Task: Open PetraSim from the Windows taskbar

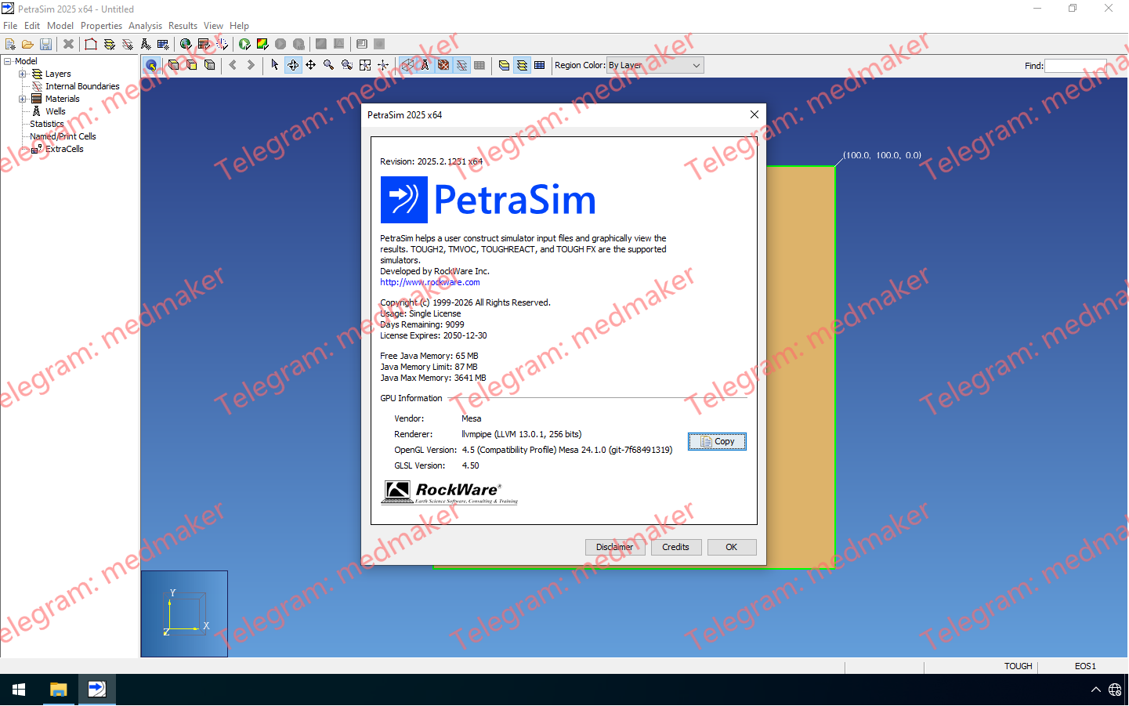Action: pos(97,690)
